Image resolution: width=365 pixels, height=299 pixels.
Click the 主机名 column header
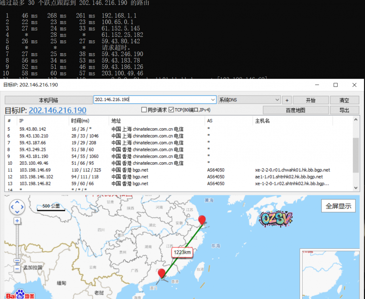(262, 121)
